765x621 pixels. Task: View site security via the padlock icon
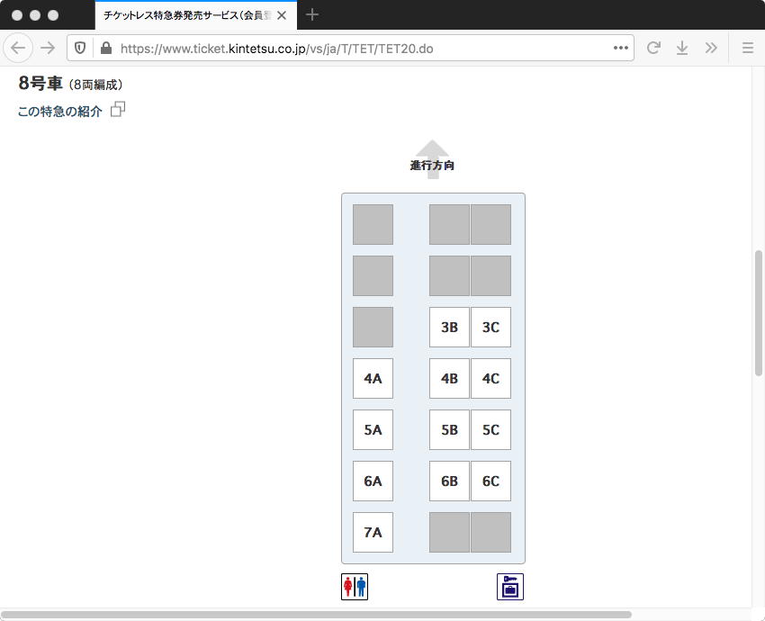pos(106,48)
